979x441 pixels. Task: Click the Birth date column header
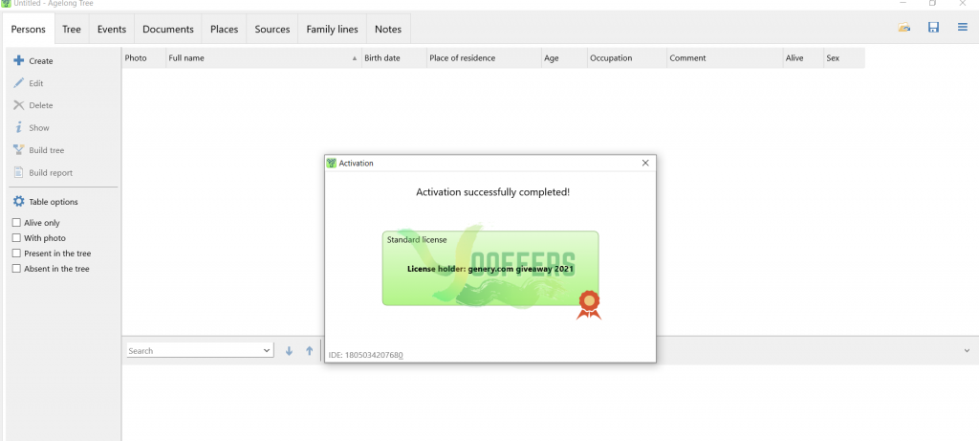click(x=394, y=58)
